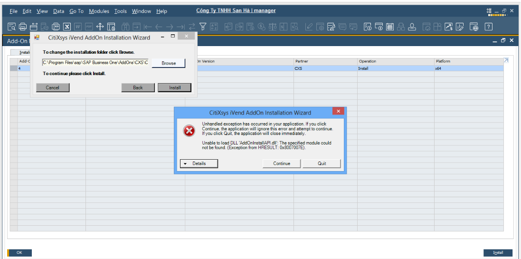521x259 pixels.
Task: Click Browse in the installation wizard
Action: point(169,63)
